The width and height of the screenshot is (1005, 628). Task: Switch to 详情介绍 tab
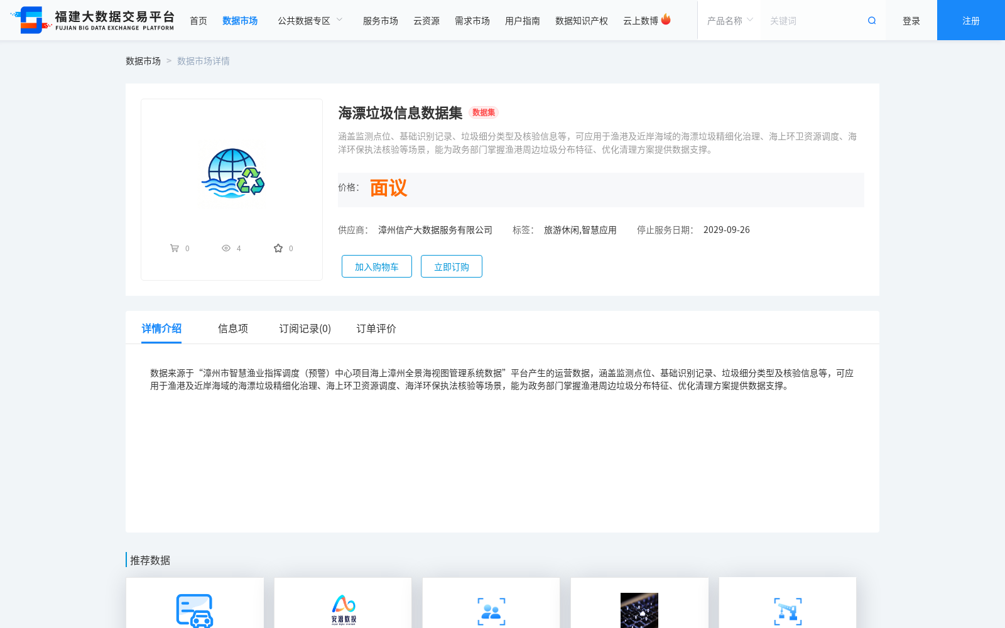click(161, 328)
